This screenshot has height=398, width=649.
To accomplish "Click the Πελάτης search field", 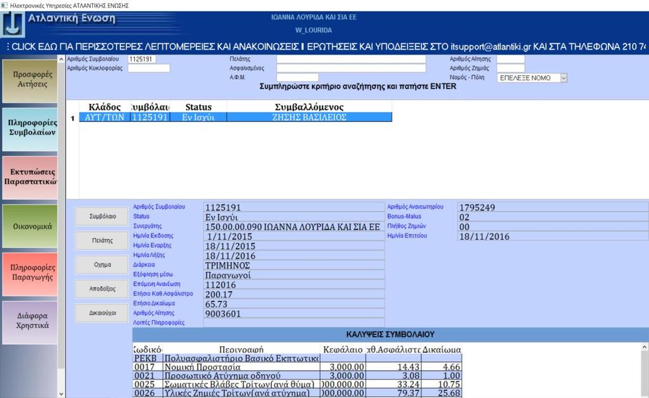I will [351, 59].
